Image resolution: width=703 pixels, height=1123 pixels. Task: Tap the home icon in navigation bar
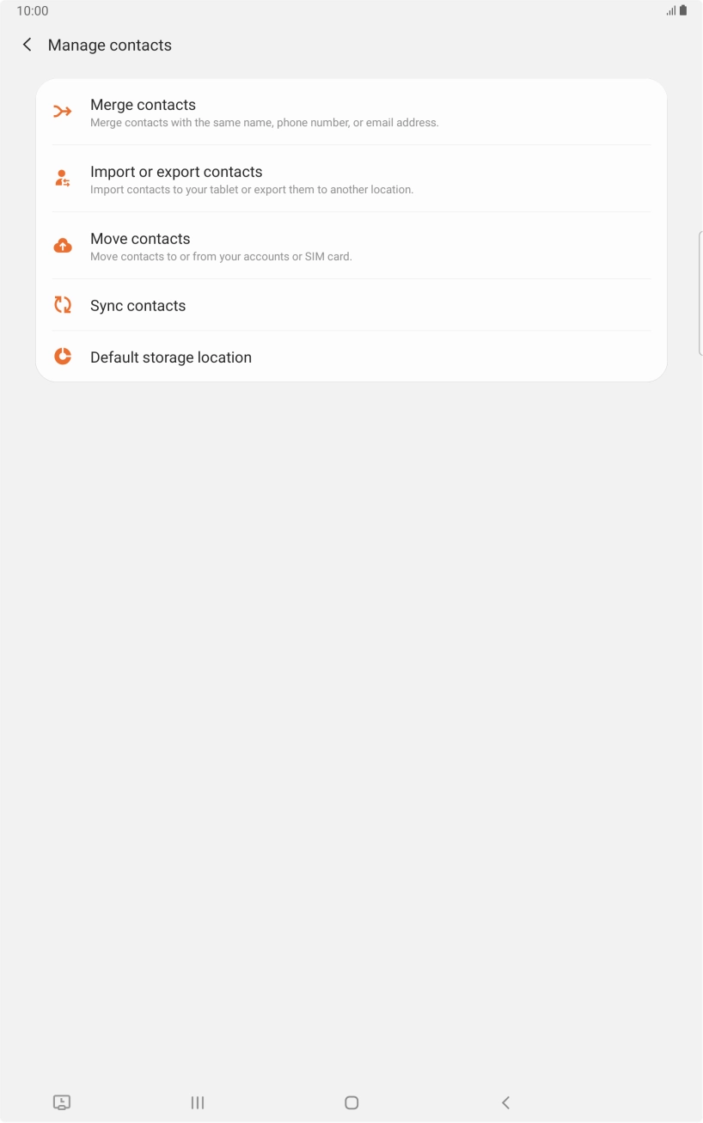pos(351,1102)
